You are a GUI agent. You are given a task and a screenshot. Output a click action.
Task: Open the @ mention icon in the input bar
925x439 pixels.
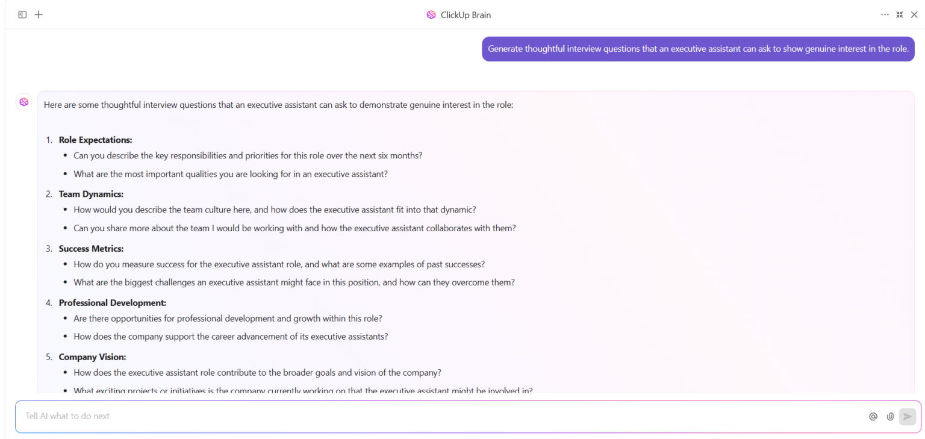(x=873, y=416)
